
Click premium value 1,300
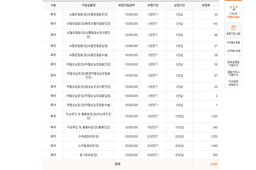pos(214,116)
